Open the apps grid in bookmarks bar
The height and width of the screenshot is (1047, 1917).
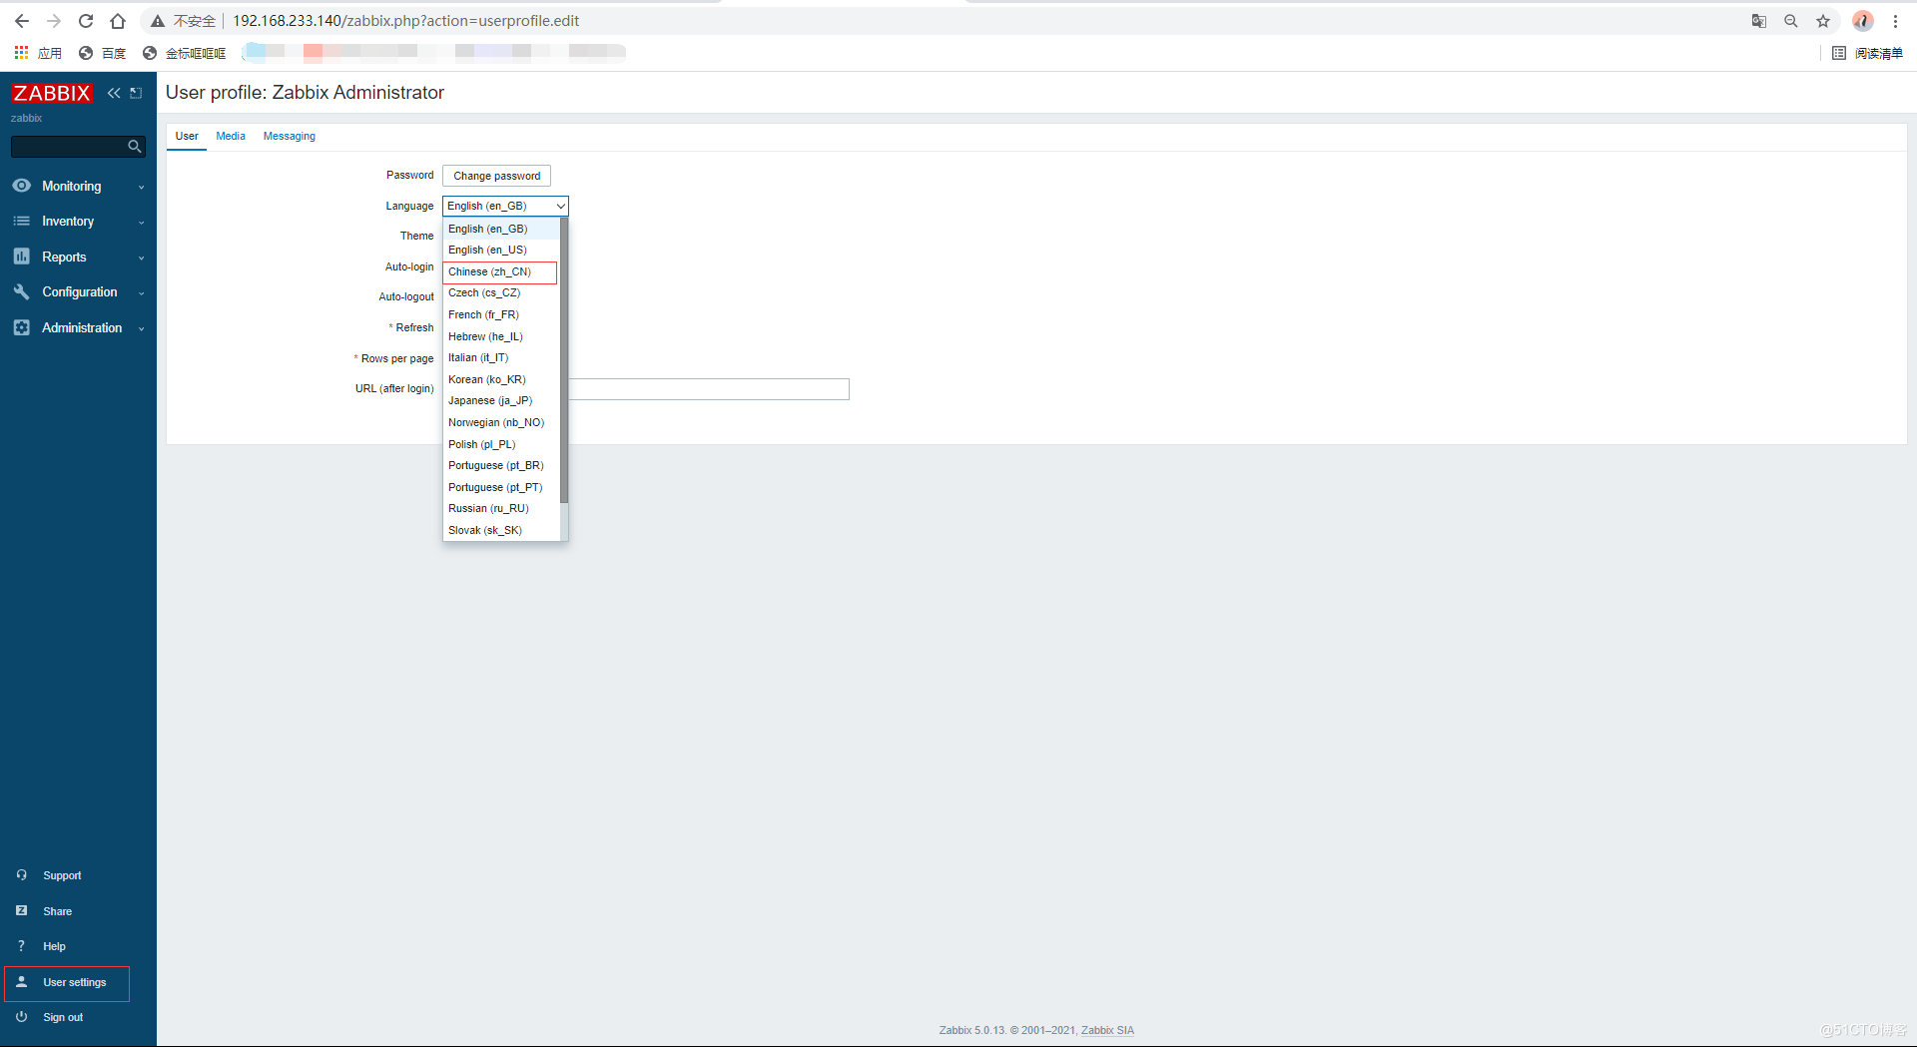coord(21,53)
